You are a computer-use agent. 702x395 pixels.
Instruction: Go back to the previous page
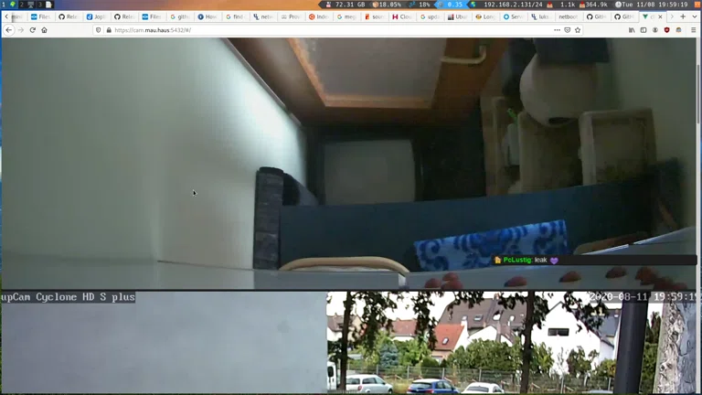point(9,30)
